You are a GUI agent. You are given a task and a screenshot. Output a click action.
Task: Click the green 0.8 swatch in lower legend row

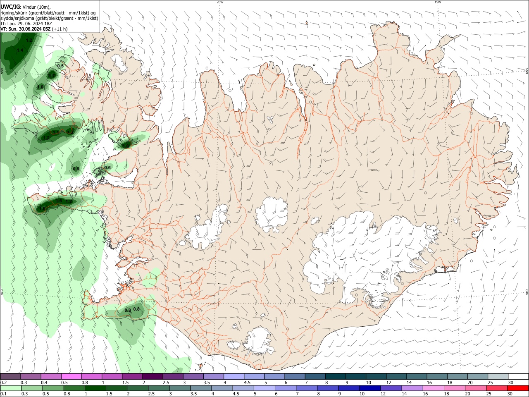74,388
